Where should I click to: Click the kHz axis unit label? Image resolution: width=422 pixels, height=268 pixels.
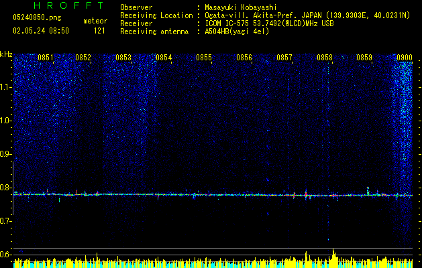[6, 54]
